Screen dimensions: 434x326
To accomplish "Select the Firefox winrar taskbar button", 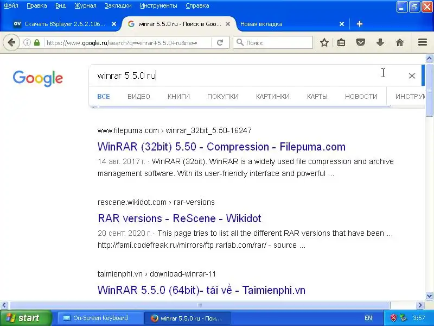I will 187,318.
